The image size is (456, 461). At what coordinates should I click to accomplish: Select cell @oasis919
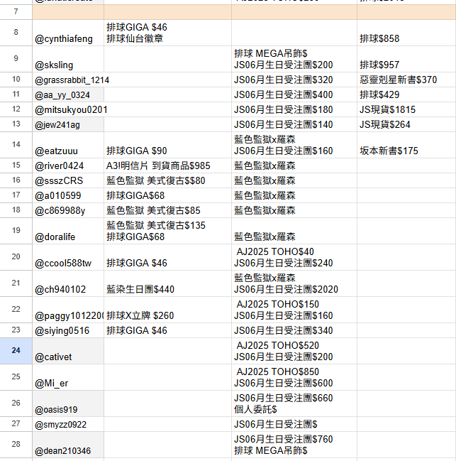68,403
